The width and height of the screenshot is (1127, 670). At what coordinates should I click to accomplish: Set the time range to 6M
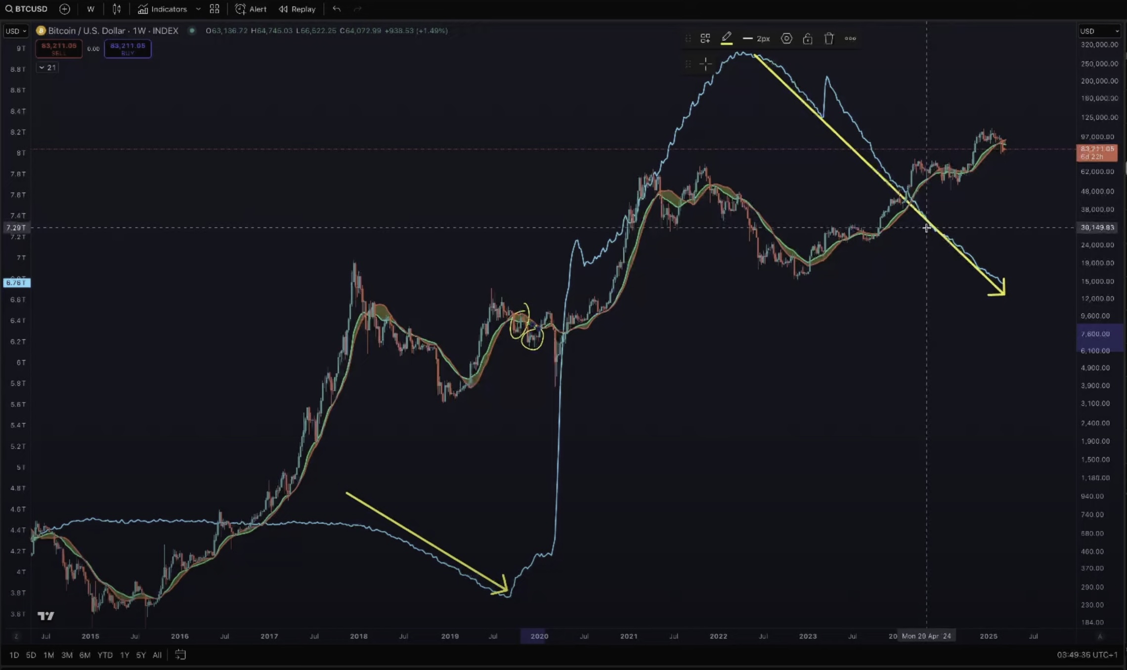click(85, 655)
